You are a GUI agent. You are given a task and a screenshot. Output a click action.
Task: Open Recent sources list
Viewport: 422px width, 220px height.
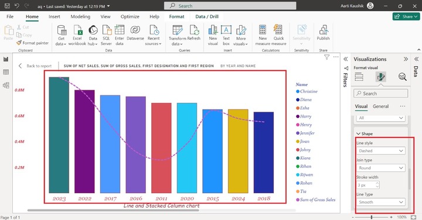click(x=154, y=35)
